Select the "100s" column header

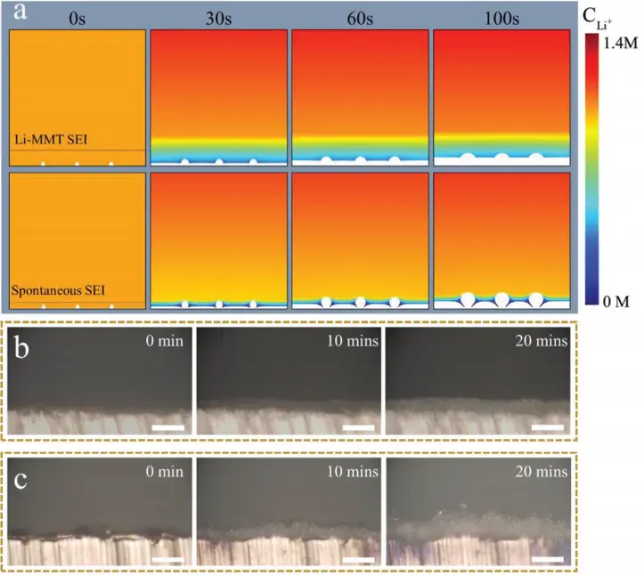(x=501, y=17)
